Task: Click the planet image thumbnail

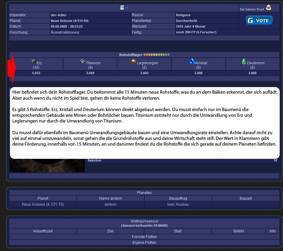Action: (x=47, y=165)
